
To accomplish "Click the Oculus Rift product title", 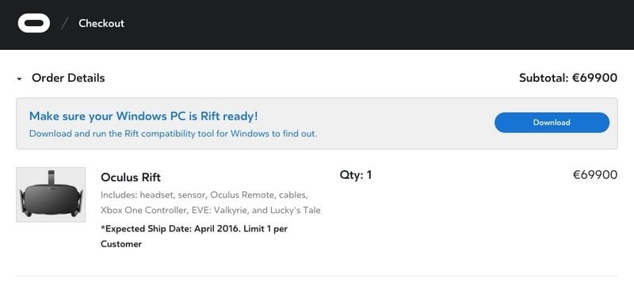I will point(131,177).
